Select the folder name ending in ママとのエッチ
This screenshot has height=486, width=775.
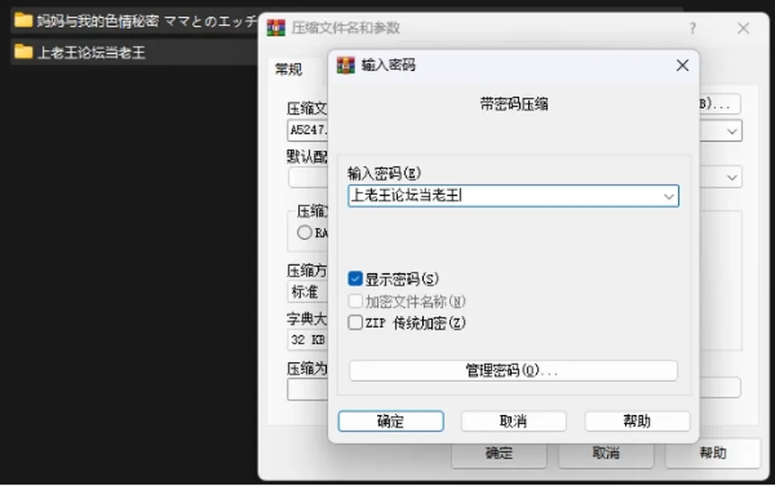[x=147, y=21]
